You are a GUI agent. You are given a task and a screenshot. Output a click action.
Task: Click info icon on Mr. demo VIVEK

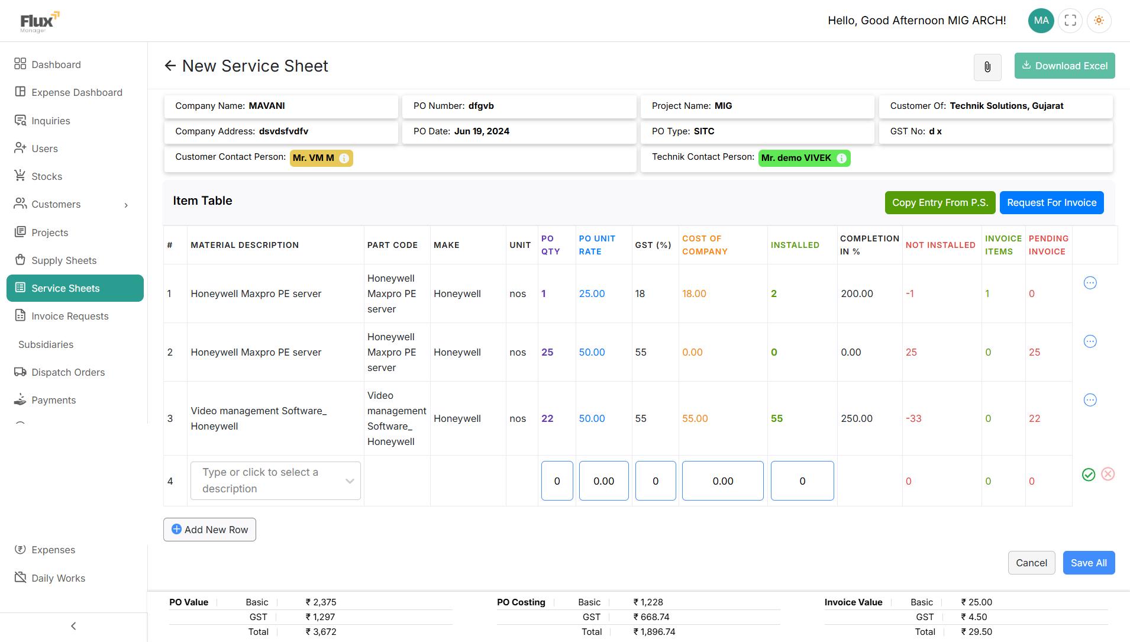click(841, 159)
